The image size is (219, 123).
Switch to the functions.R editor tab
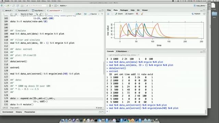(23, 11)
